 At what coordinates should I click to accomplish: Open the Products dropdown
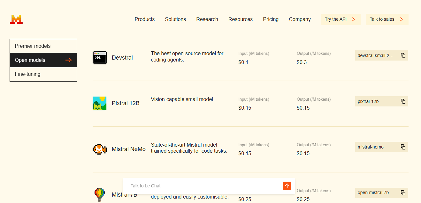tap(144, 19)
